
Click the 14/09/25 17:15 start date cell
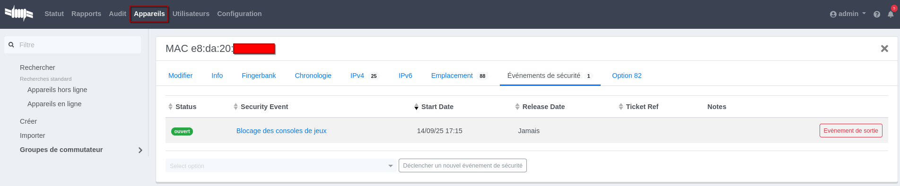tap(440, 131)
